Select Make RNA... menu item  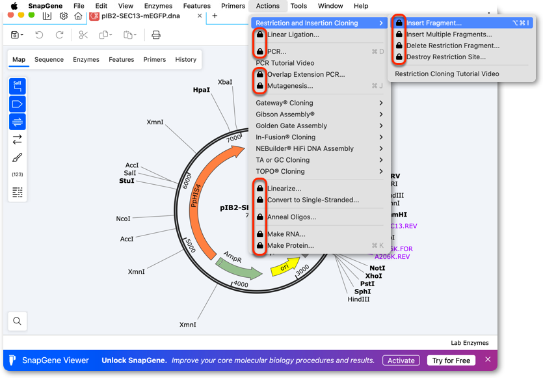pyautogui.click(x=319, y=234)
